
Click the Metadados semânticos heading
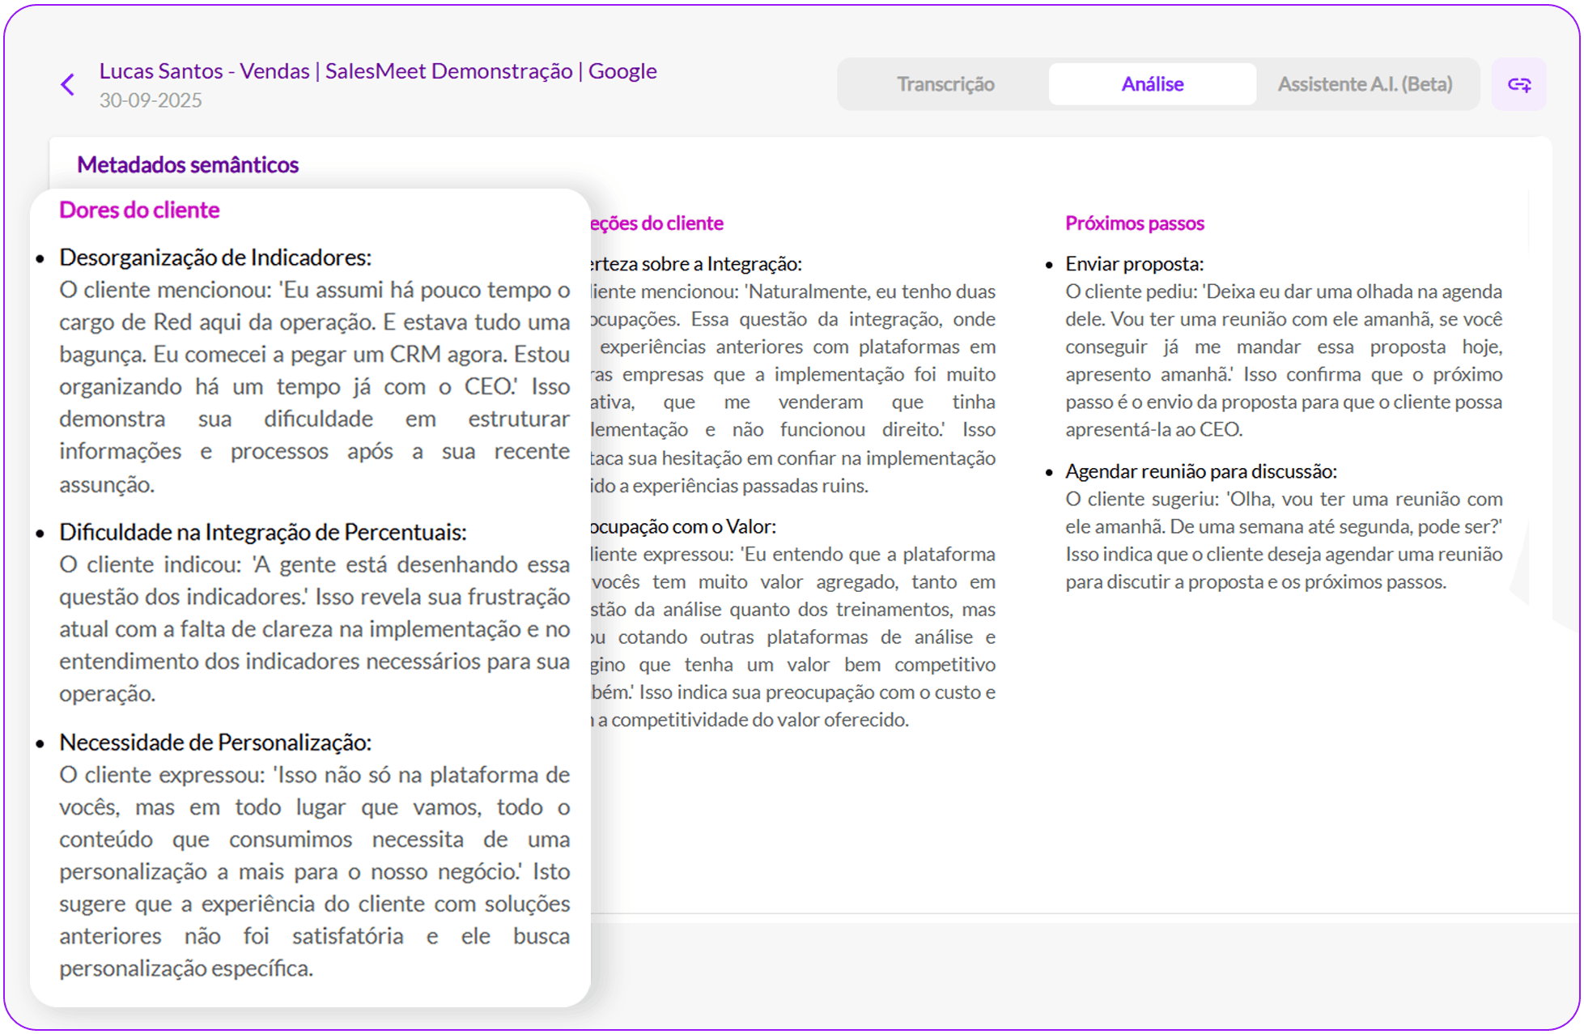tap(188, 164)
